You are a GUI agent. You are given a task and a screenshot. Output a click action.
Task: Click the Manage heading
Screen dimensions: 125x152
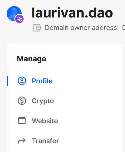[32, 59]
